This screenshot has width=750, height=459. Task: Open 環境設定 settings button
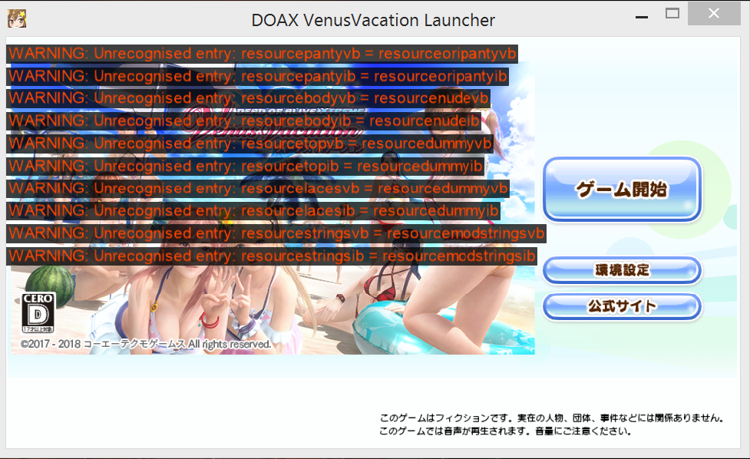click(x=623, y=270)
